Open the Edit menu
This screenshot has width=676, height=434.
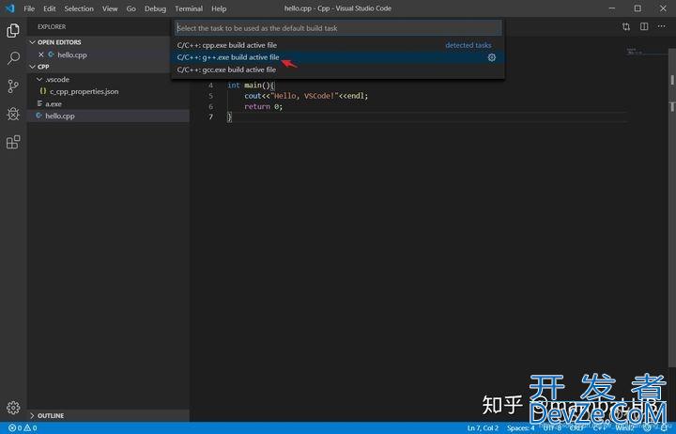[49, 8]
